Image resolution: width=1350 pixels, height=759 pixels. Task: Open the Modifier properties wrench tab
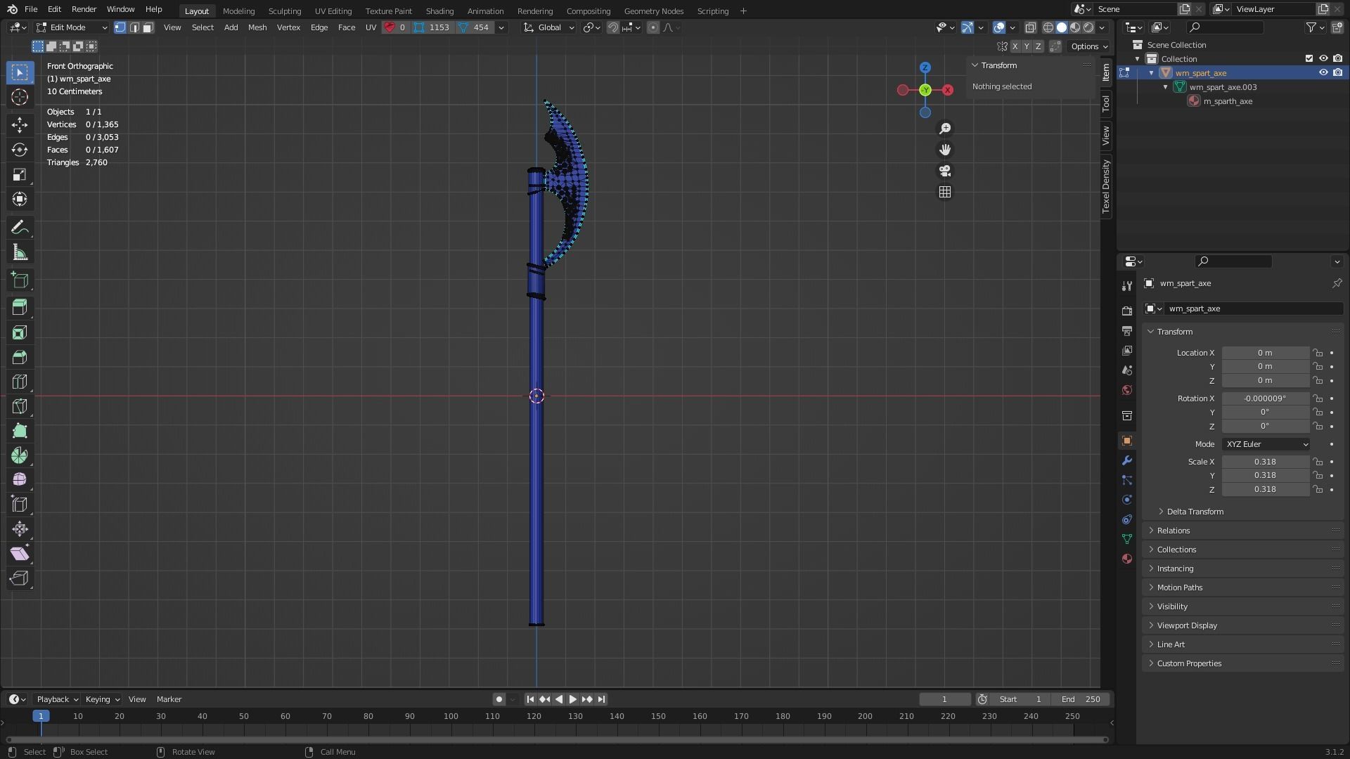point(1127,460)
